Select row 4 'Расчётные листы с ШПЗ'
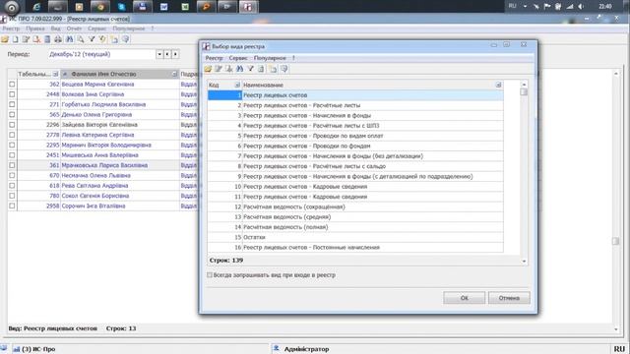The width and height of the screenshot is (630, 354). (355, 126)
